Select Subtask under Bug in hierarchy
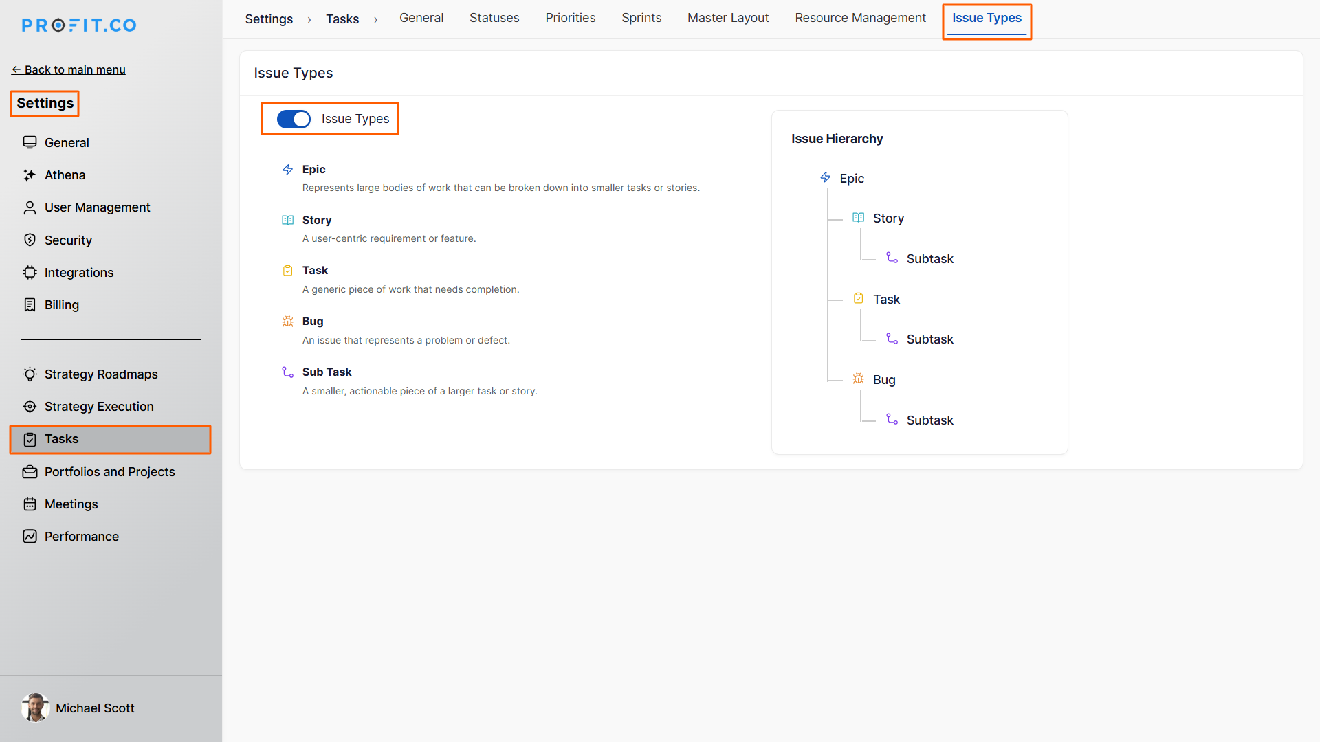Image resolution: width=1320 pixels, height=742 pixels. point(929,420)
